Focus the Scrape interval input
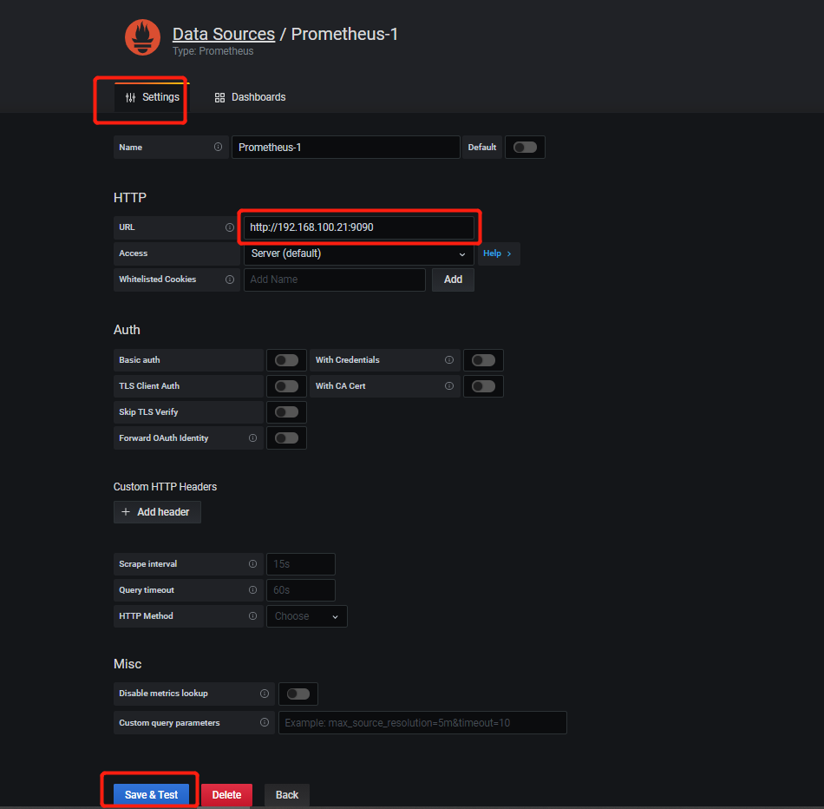 click(301, 564)
